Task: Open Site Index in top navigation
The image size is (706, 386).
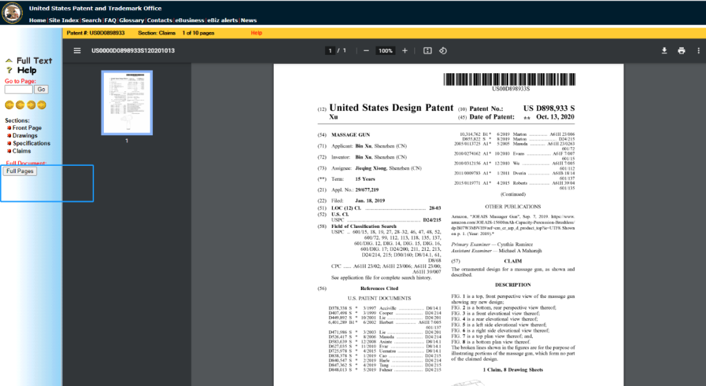Action: [63, 20]
